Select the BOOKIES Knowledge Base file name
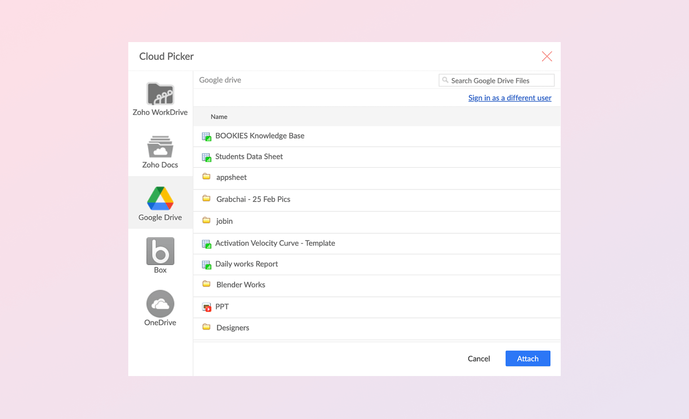Screen dimensions: 689x419 pyautogui.click(x=260, y=136)
